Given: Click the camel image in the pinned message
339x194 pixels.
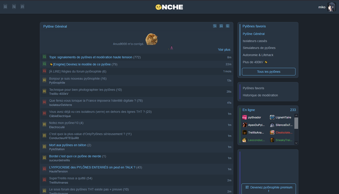Looking at the screenshot, I should [151, 39].
